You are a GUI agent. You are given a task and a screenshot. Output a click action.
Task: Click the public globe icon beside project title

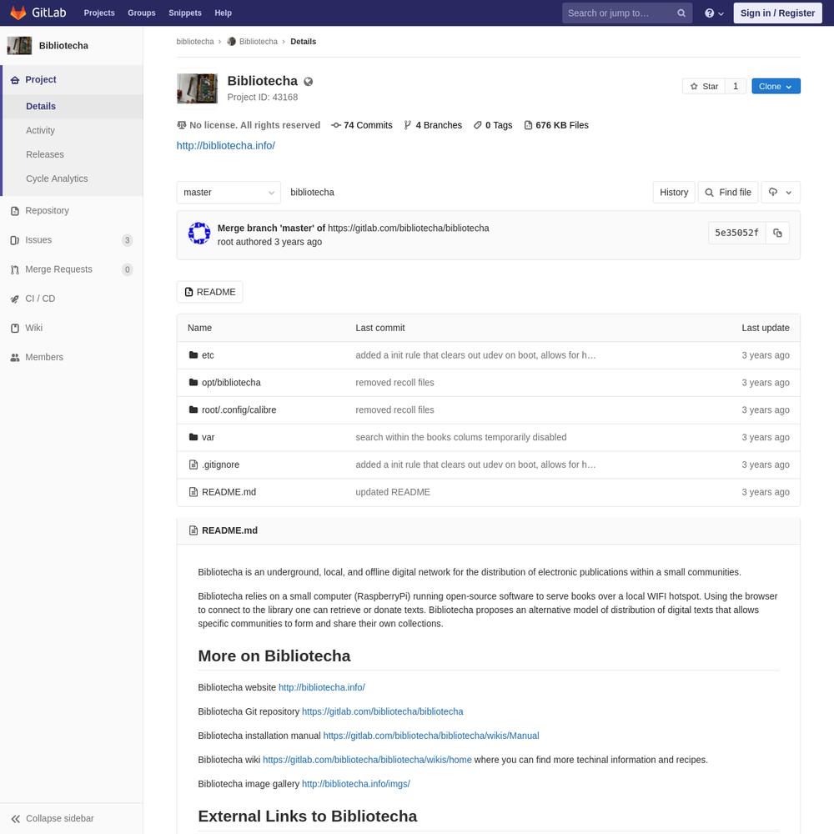tap(308, 82)
